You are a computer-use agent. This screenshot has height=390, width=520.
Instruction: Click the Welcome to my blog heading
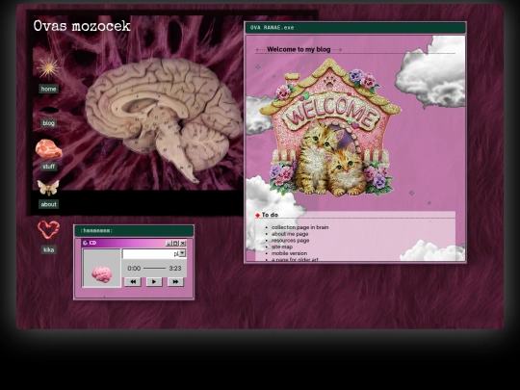click(299, 49)
